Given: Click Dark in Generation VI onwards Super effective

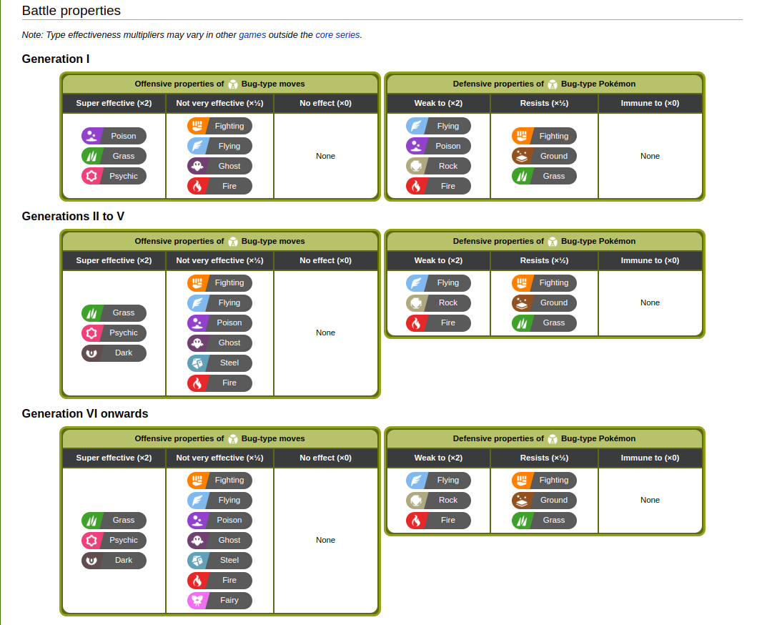Looking at the screenshot, I should pos(114,561).
